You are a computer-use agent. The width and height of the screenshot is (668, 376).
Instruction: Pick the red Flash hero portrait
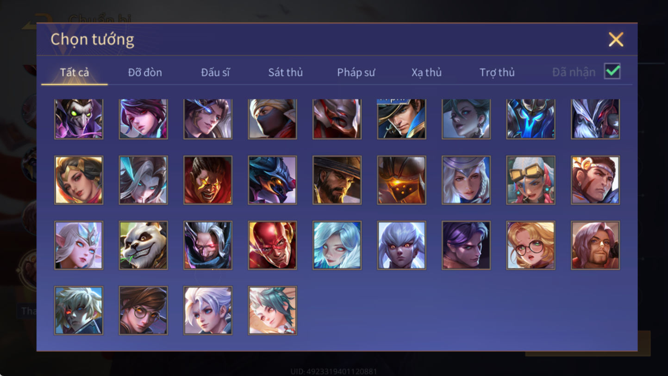point(273,245)
